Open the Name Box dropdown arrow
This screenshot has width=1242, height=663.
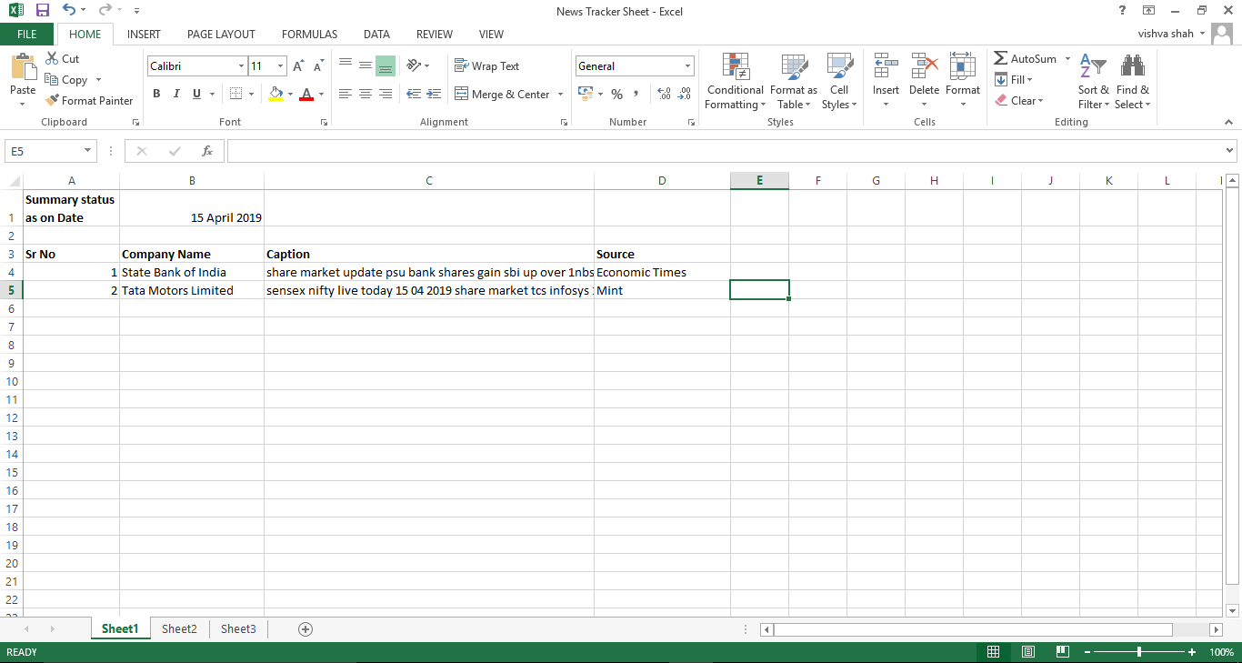(88, 151)
